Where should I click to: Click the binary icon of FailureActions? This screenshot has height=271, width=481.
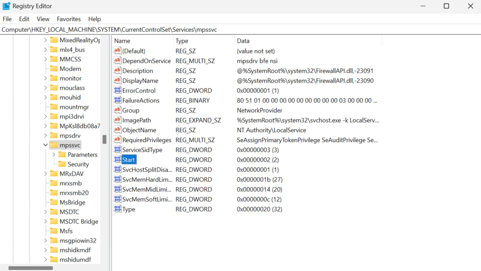[x=117, y=100]
